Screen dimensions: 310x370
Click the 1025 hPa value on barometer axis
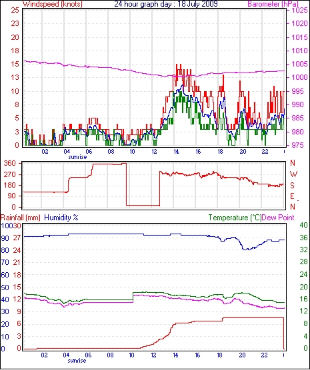click(x=299, y=11)
